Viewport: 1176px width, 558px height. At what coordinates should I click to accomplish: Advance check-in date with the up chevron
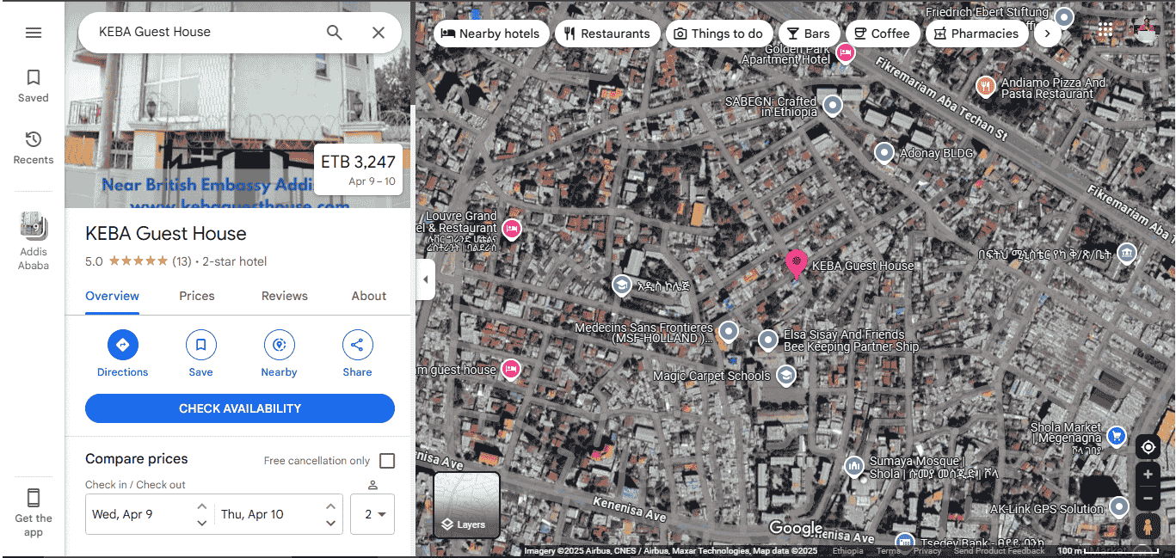pos(201,506)
